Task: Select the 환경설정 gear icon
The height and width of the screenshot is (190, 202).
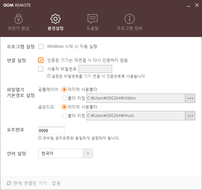Action: coord(56,19)
